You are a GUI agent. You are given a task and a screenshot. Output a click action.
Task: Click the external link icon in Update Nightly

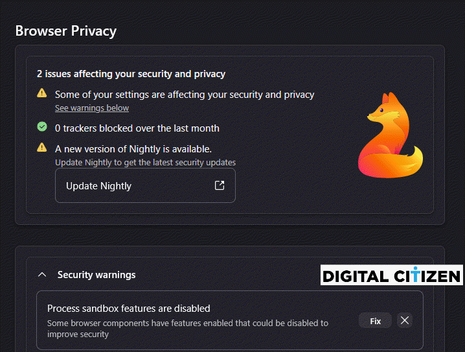pos(220,185)
